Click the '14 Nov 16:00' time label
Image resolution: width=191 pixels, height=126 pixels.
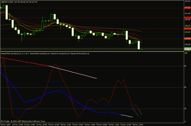point(54,124)
